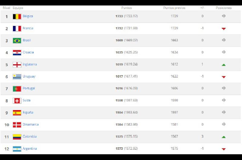Click the Argentina flag icon
The height and width of the screenshot is (160, 242).
click(17, 149)
